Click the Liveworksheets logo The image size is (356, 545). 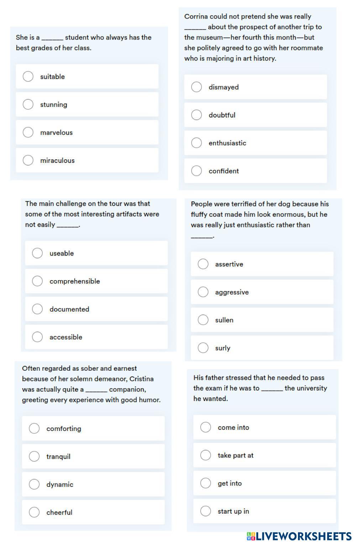299,536
